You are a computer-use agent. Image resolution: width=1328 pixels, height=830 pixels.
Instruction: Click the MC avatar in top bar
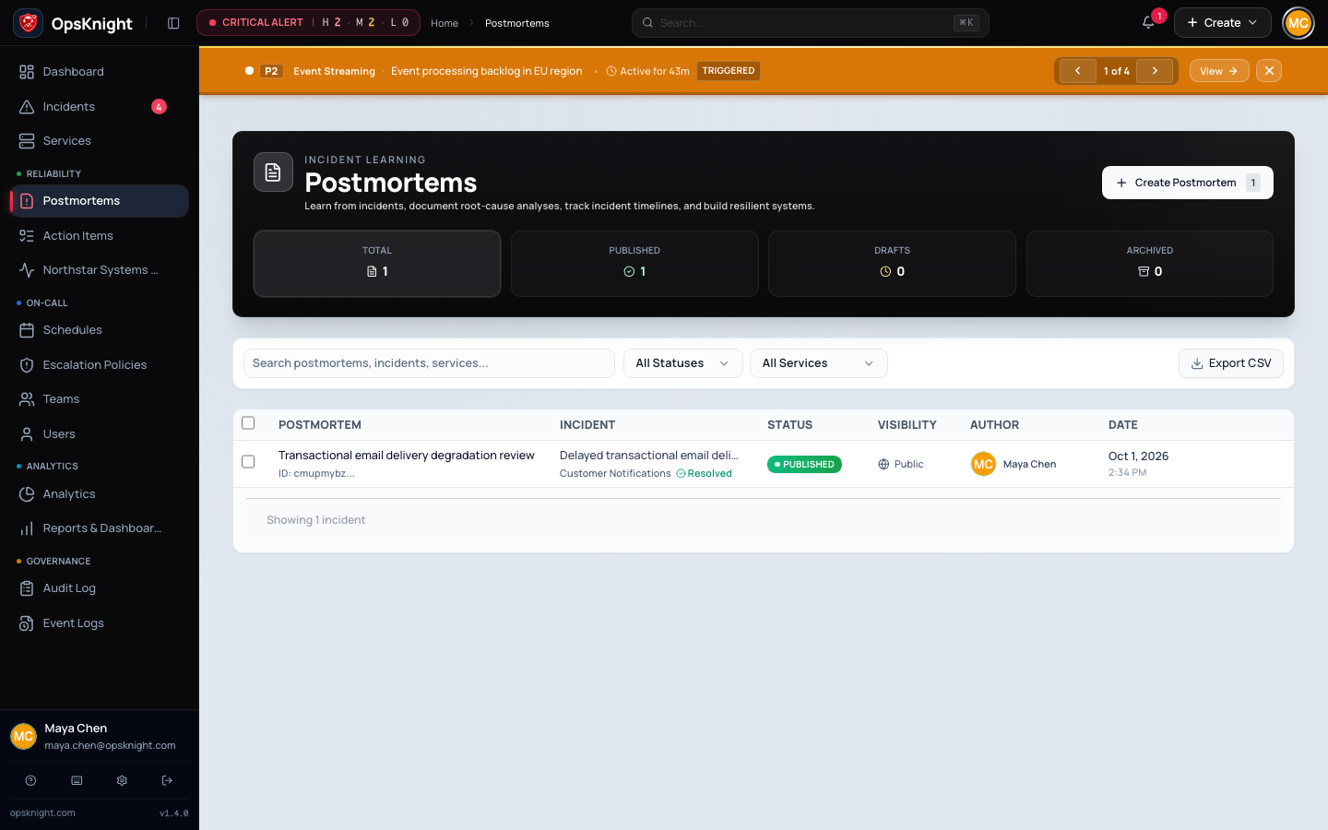[1298, 23]
